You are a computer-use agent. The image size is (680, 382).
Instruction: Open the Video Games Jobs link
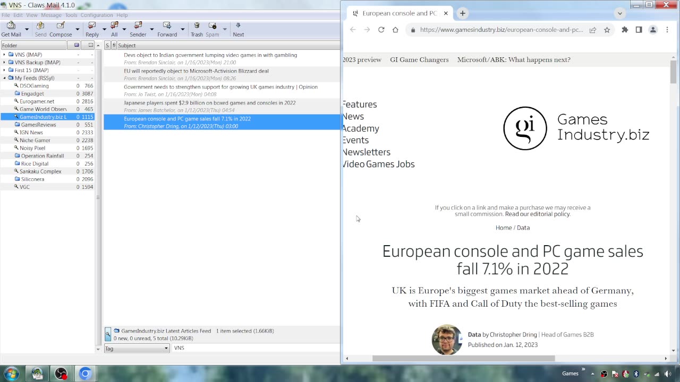point(378,164)
